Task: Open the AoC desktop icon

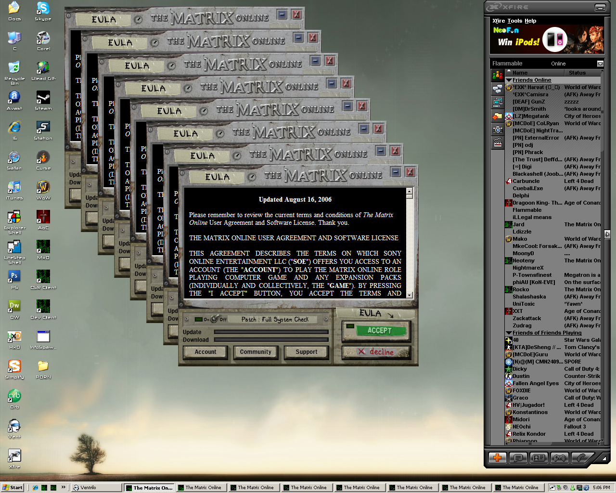Action: tap(43, 220)
